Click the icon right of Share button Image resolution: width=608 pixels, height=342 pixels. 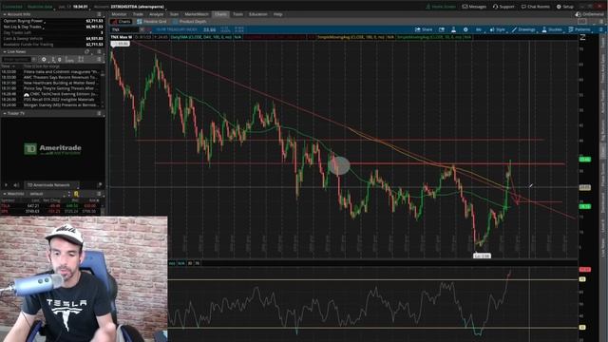(442, 29)
